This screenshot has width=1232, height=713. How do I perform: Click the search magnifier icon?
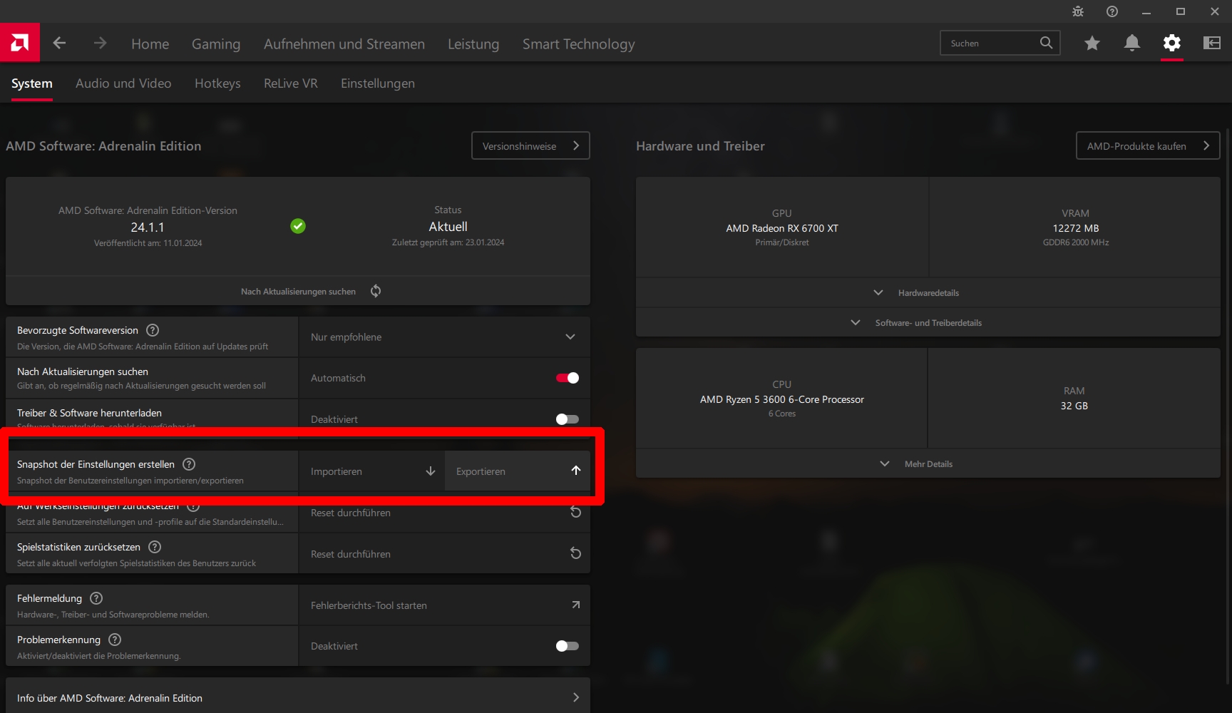[1046, 43]
